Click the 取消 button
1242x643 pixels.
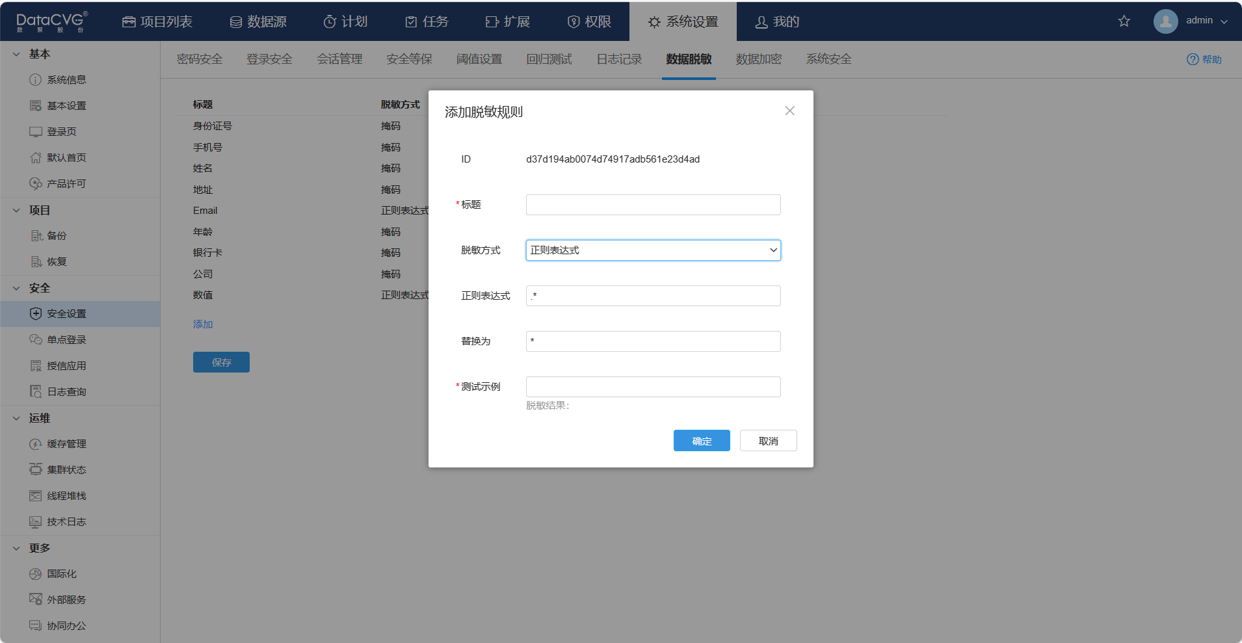coord(768,441)
